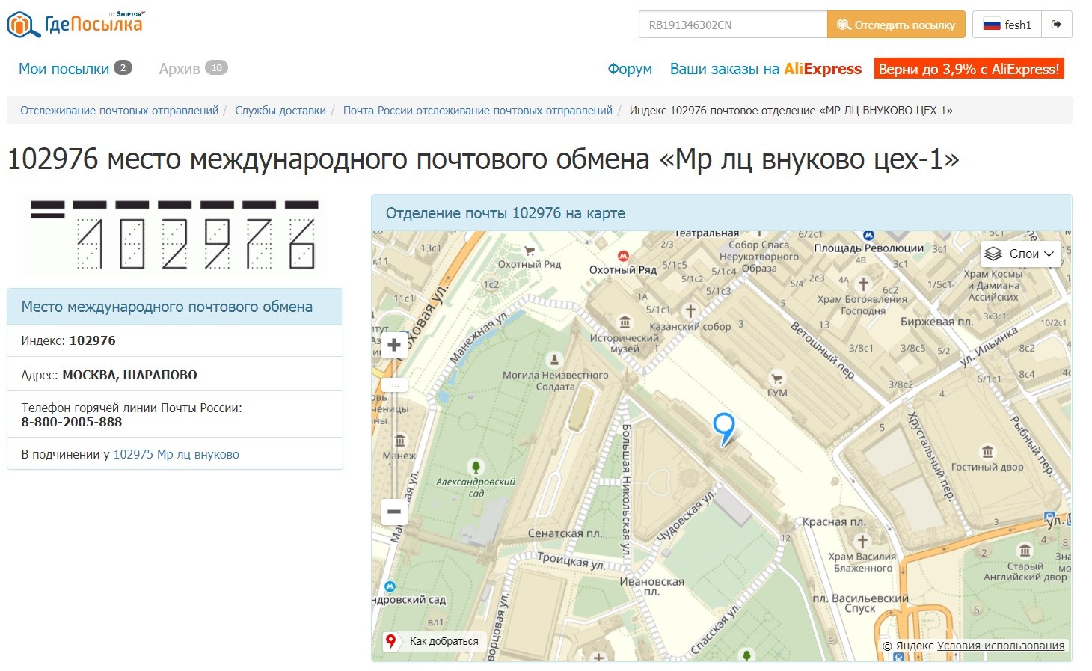
Task: Click the Отследить посылку button
Action: tap(896, 25)
